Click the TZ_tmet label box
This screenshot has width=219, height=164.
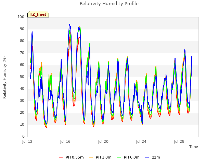pyautogui.click(x=38, y=14)
